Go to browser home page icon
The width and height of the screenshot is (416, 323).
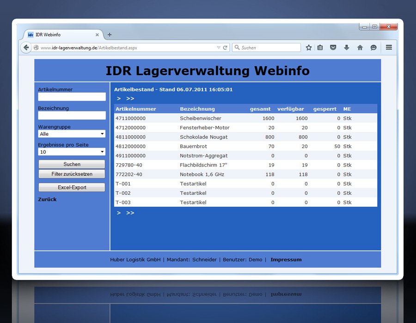click(x=360, y=48)
